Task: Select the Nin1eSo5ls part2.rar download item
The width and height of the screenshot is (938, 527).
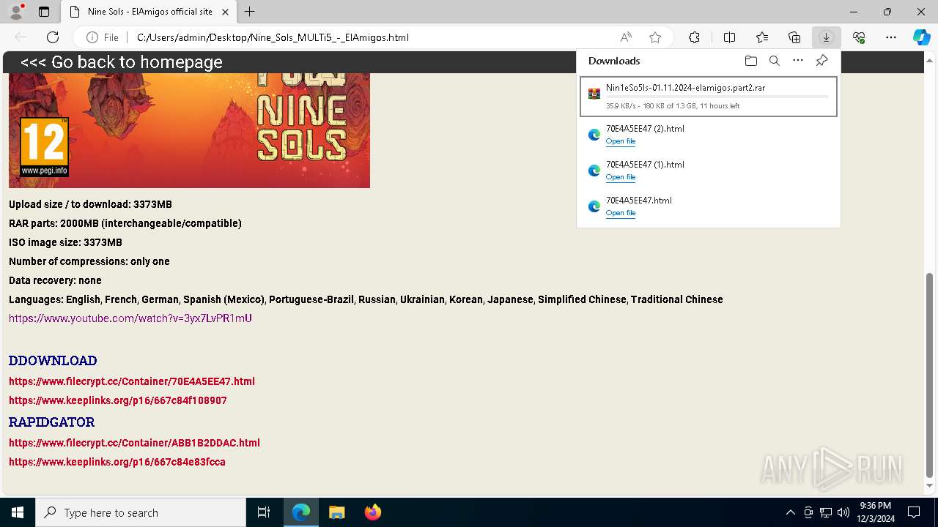Action: pyautogui.click(x=708, y=97)
